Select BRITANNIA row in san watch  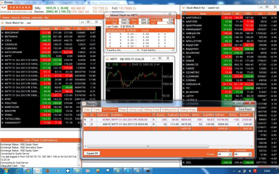point(49,37)
